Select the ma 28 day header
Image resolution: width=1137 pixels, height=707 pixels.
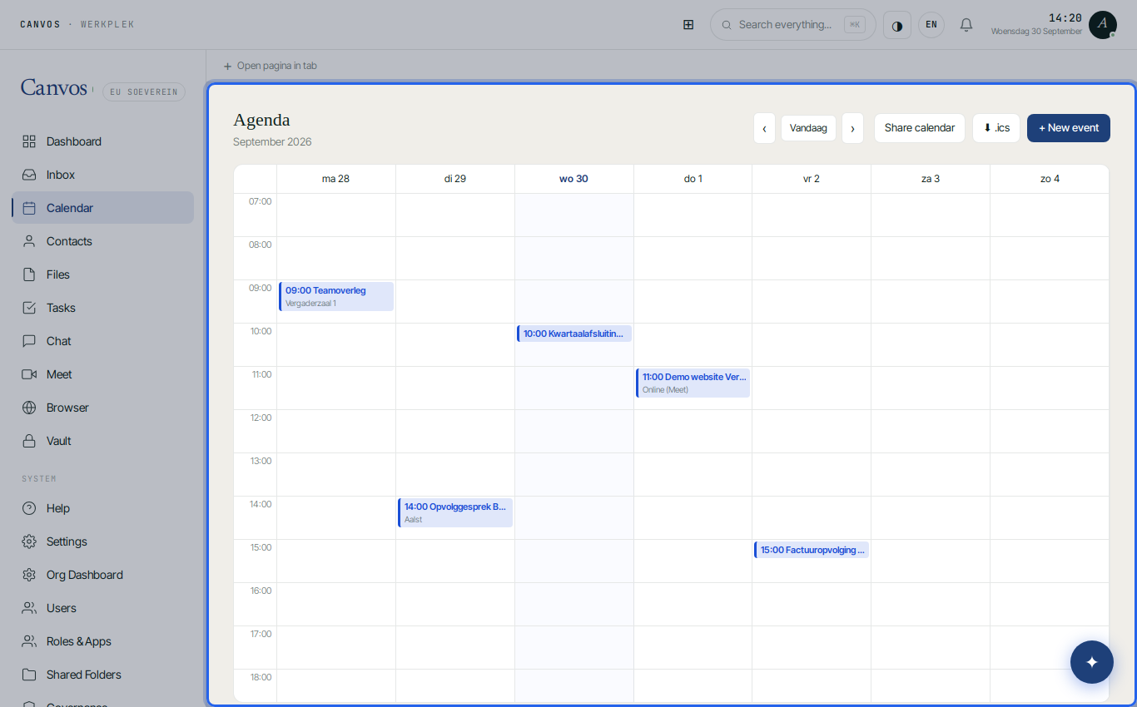pos(335,179)
